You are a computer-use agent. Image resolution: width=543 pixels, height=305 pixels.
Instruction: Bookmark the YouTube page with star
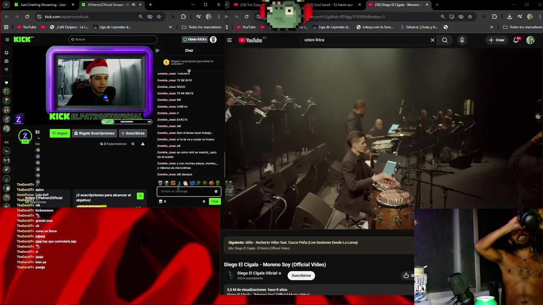(470, 17)
